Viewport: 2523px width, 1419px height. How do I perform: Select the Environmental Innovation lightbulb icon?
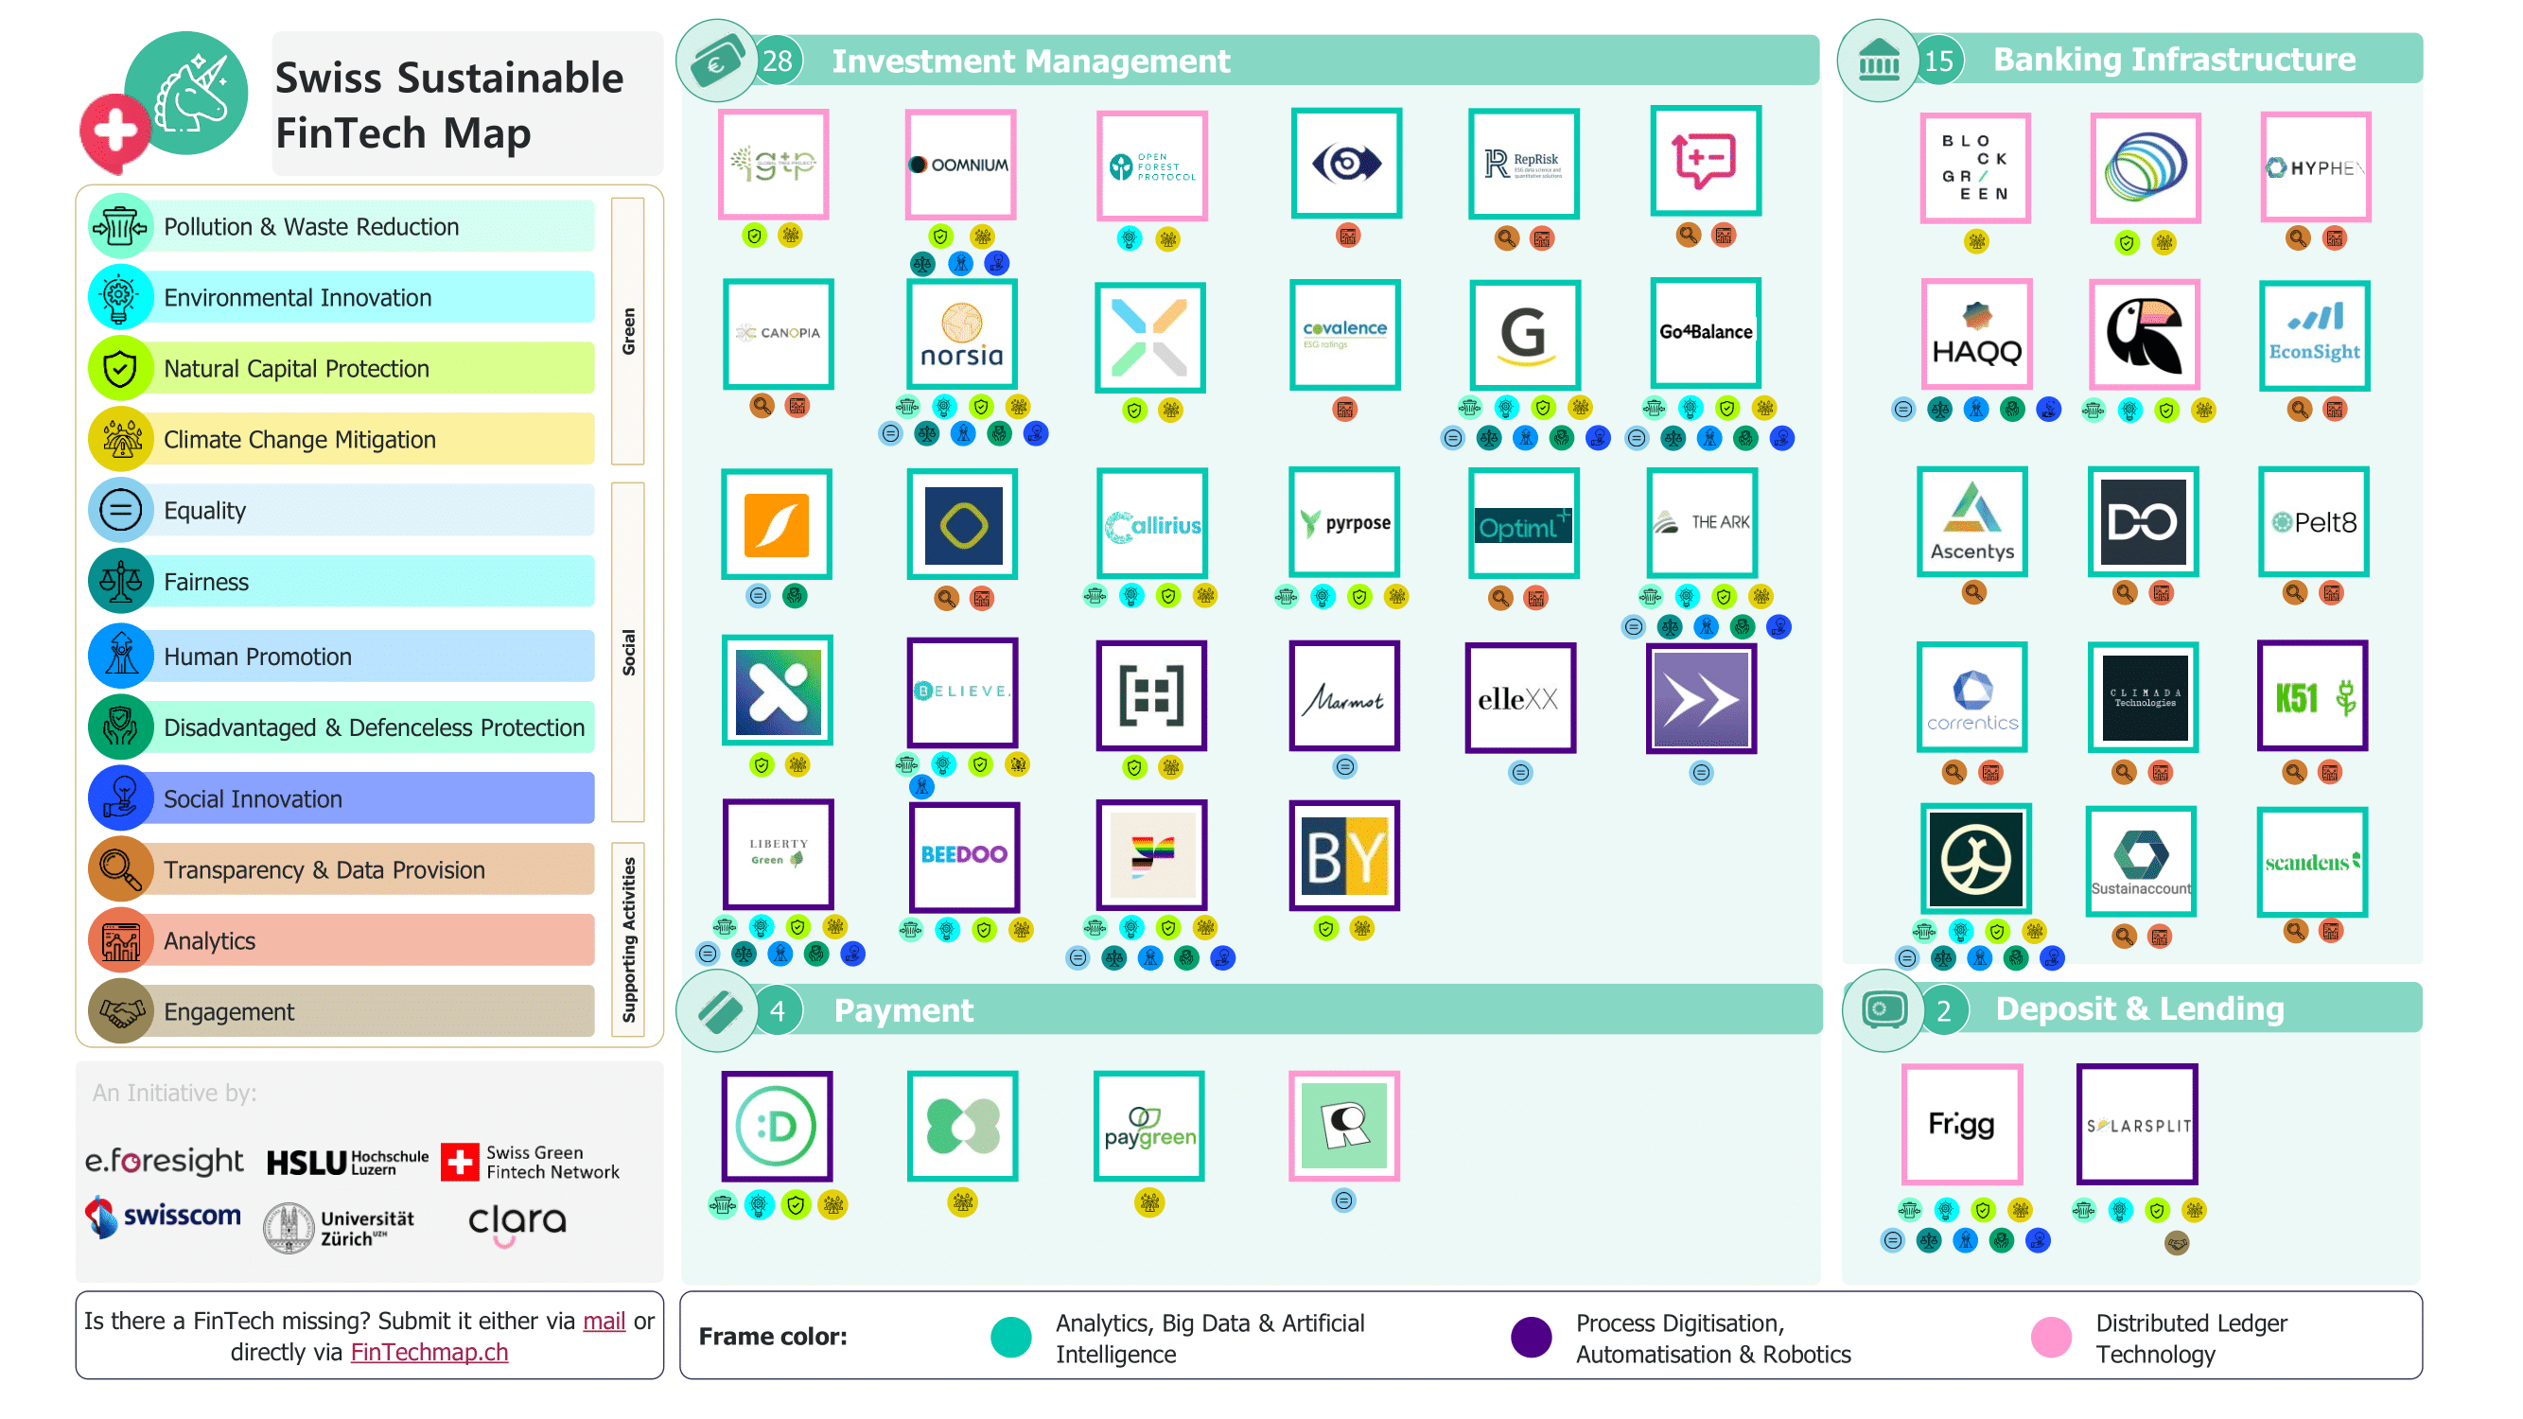pyautogui.click(x=119, y=297)
